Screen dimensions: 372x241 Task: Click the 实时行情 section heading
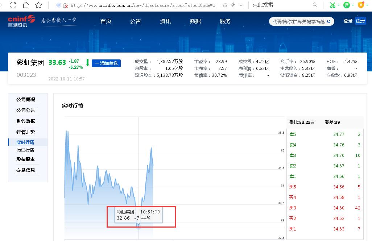[73, 105]
